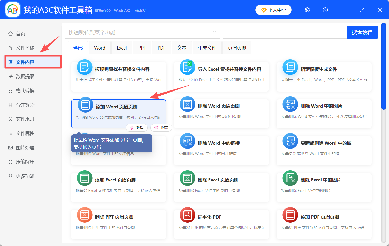Open the 文件水印 tools section

pos(25,119)
